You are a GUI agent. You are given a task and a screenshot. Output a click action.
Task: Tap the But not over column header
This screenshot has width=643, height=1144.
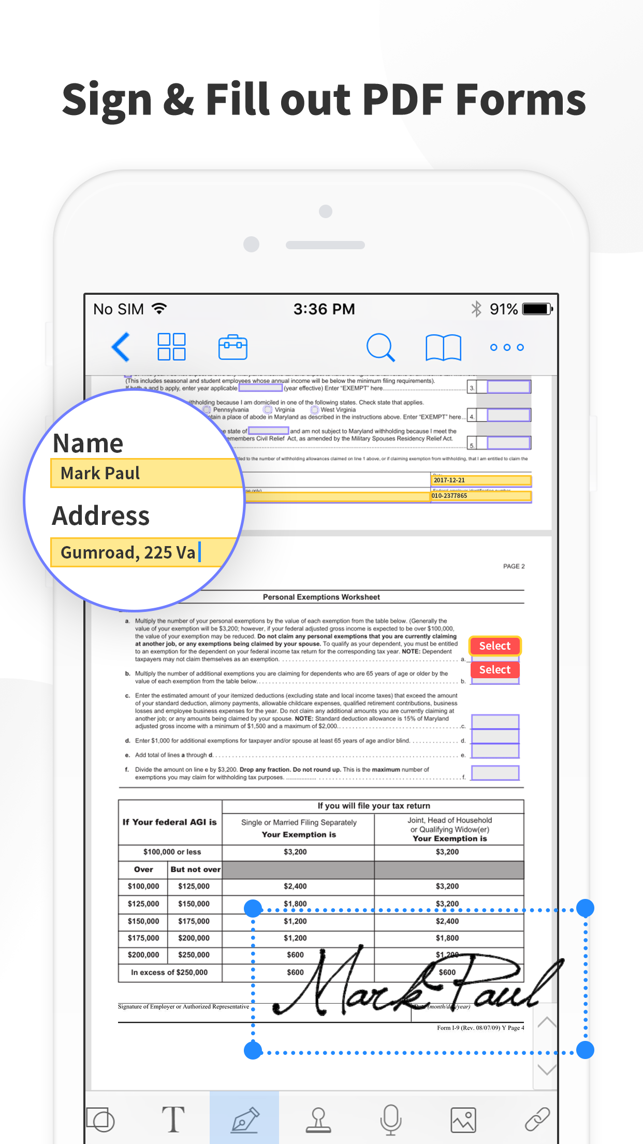pos(195,869)
